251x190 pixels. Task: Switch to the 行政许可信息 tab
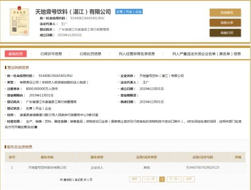point(51,54)
